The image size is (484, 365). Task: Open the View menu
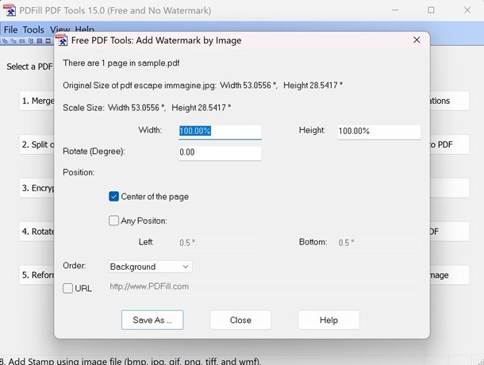pyautogui.click(x=60, y=29)
